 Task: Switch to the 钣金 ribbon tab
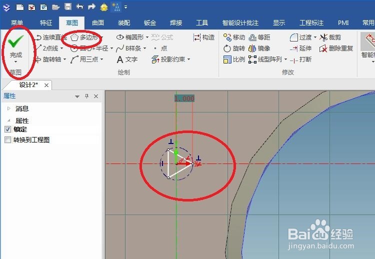150,22
